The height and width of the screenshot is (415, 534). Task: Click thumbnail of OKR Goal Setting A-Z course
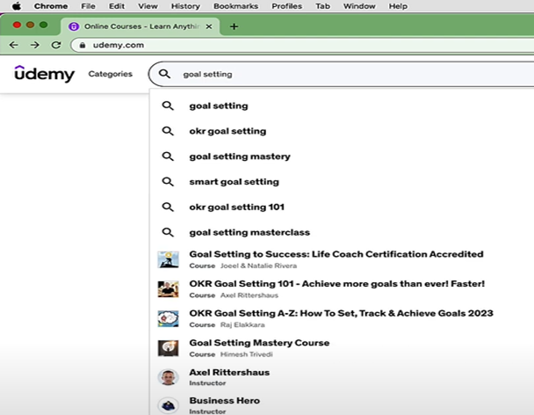coord(169,318)
